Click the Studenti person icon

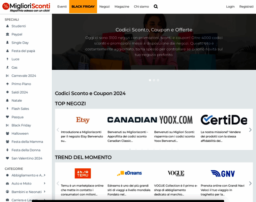(7, 26)
